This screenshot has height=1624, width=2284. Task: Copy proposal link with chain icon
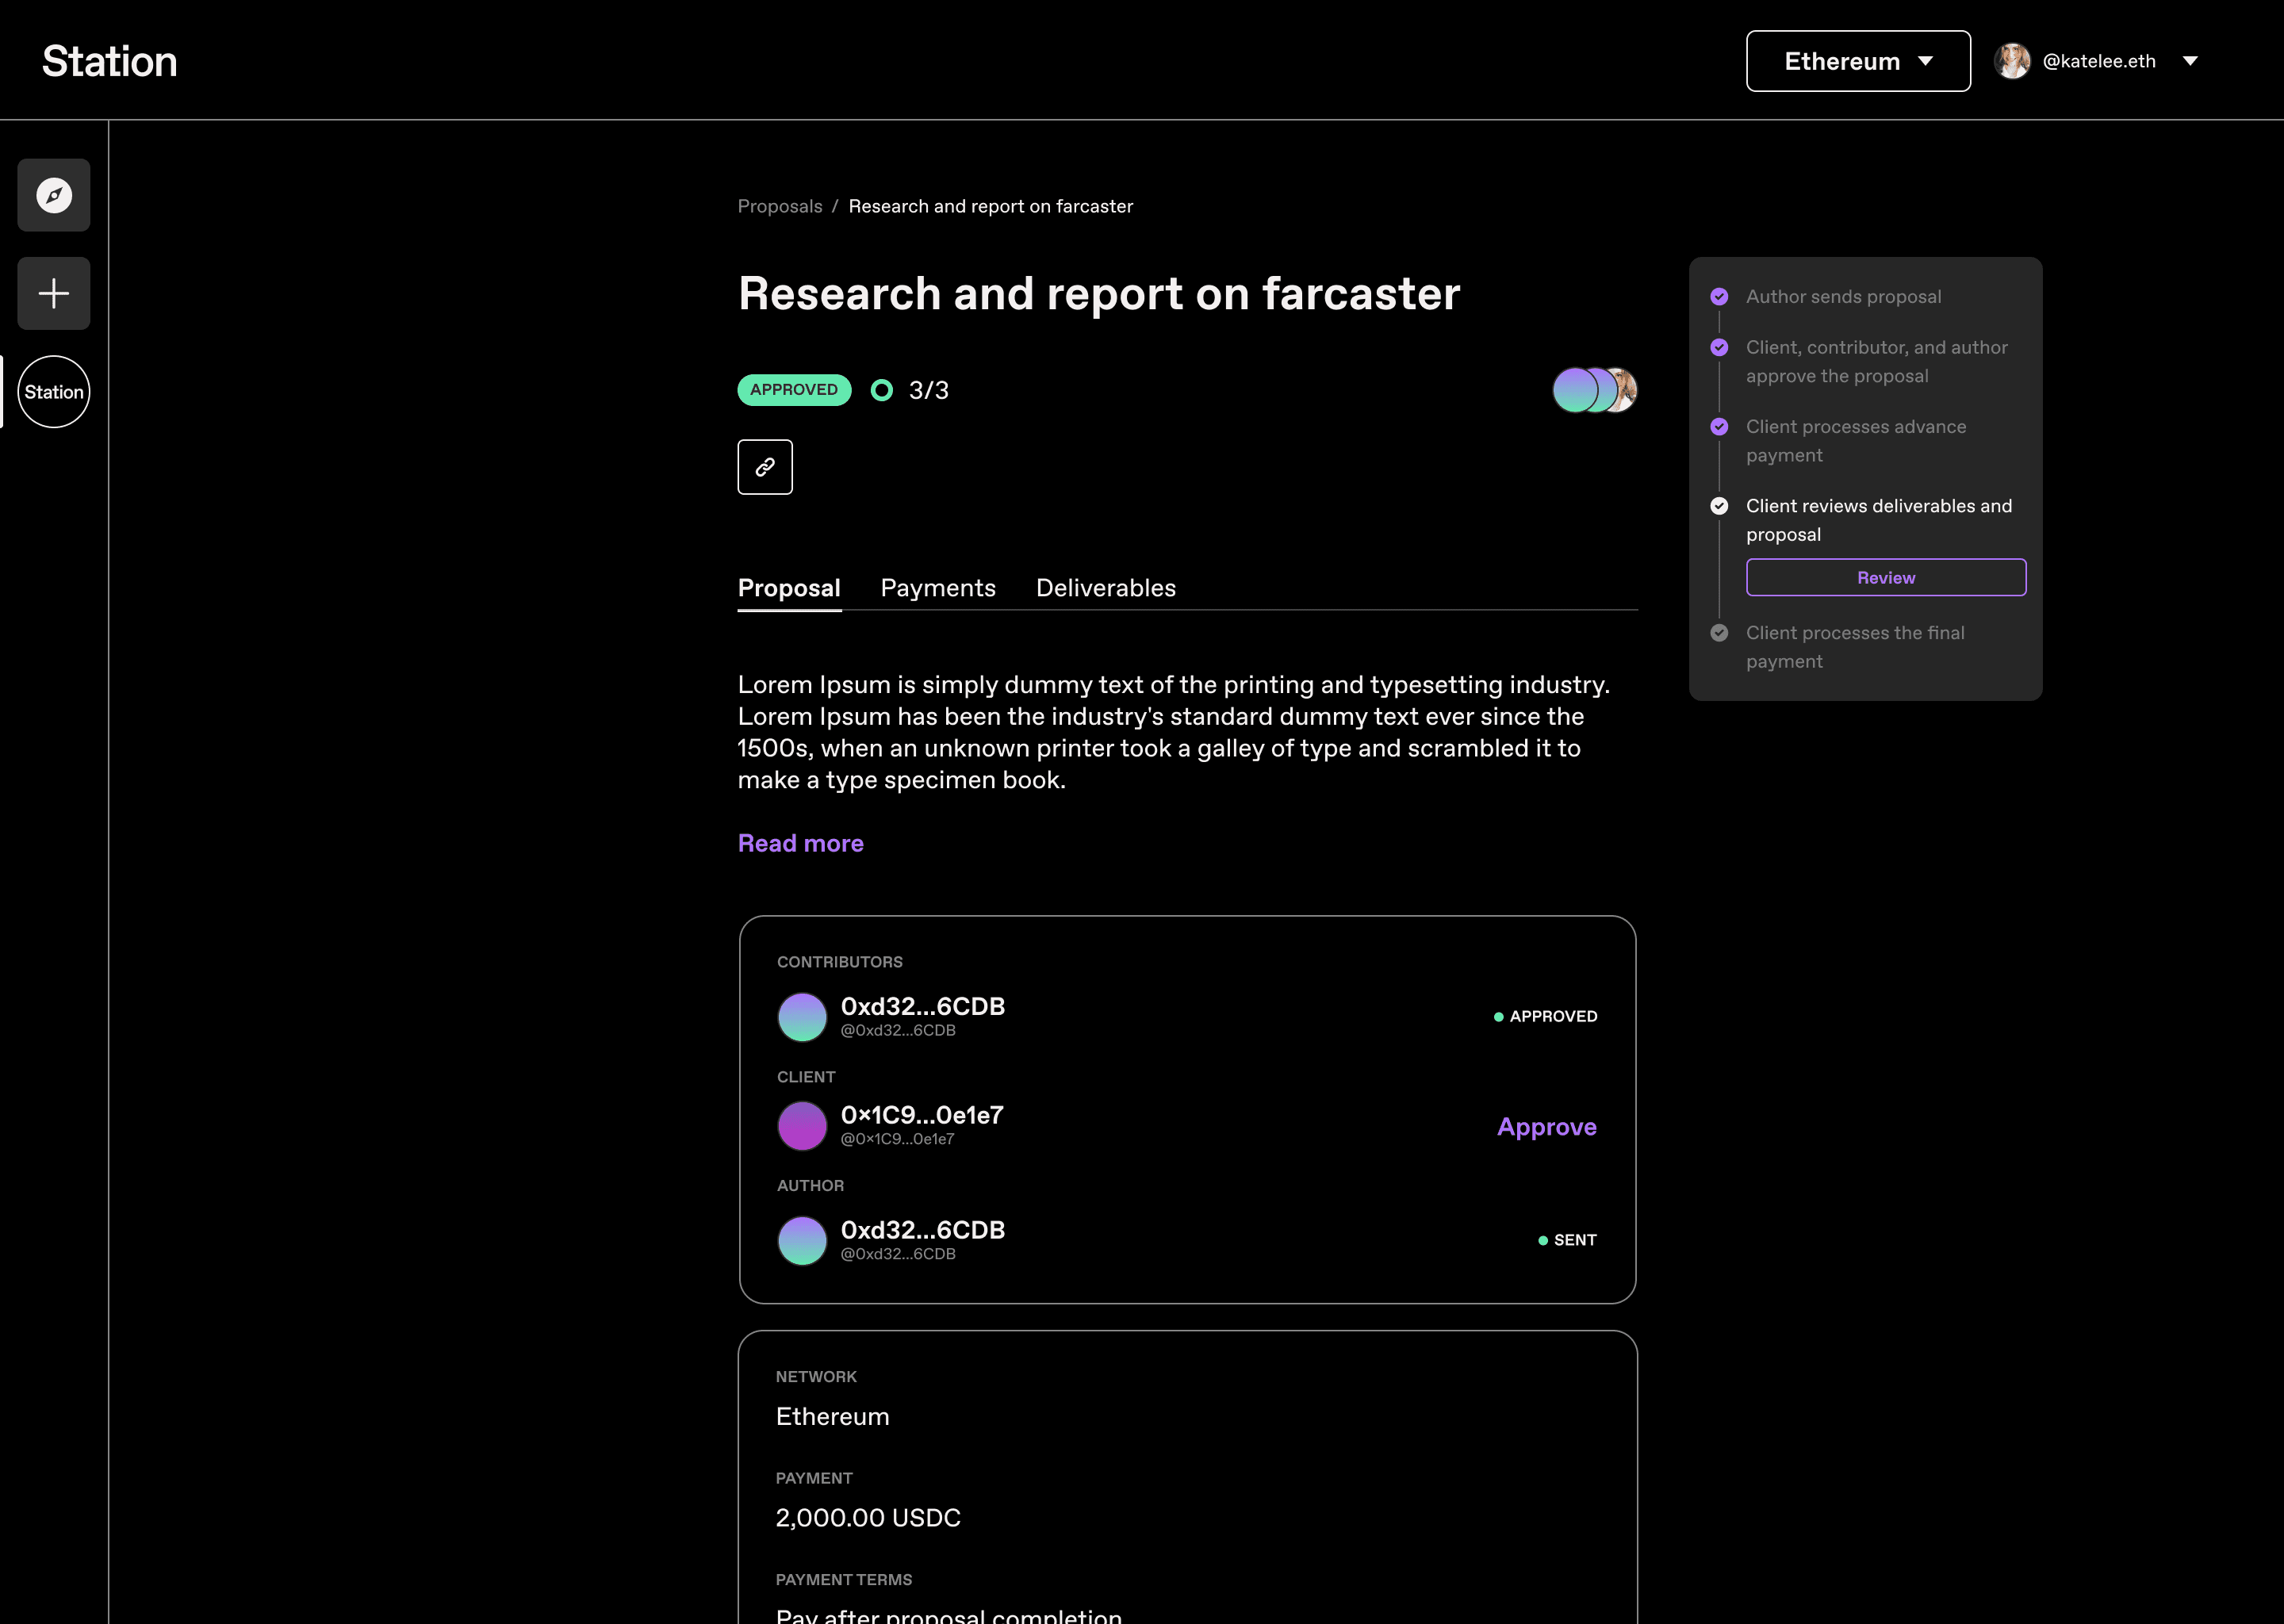coord(765,467)
